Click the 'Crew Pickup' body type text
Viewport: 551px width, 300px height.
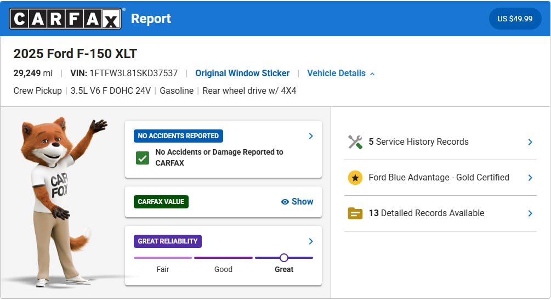pos(38,90)
